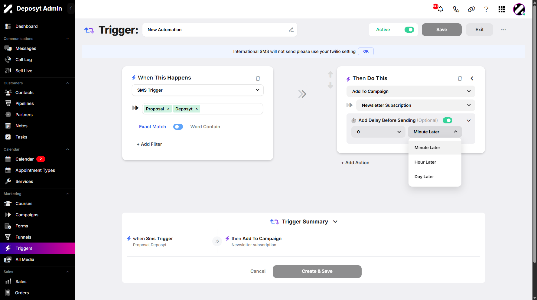Click the gray Save button
537x300 pixels.
click(x=441, y=30)
